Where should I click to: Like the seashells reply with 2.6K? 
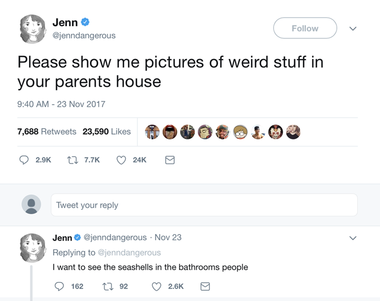coord(156,287)
